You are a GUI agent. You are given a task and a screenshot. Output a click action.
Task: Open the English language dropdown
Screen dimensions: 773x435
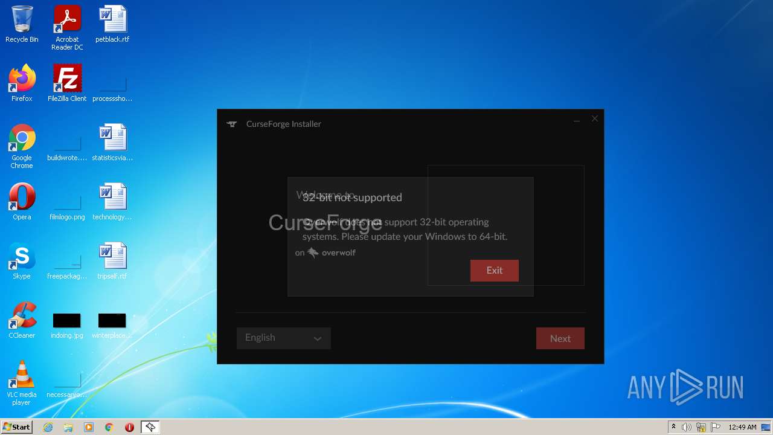283,338
